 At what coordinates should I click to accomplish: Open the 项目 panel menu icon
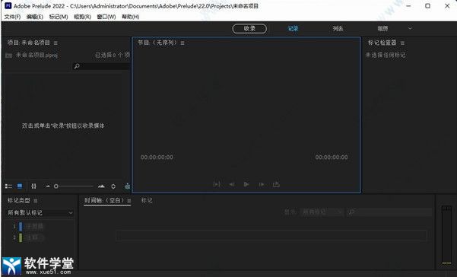[56, 43]
